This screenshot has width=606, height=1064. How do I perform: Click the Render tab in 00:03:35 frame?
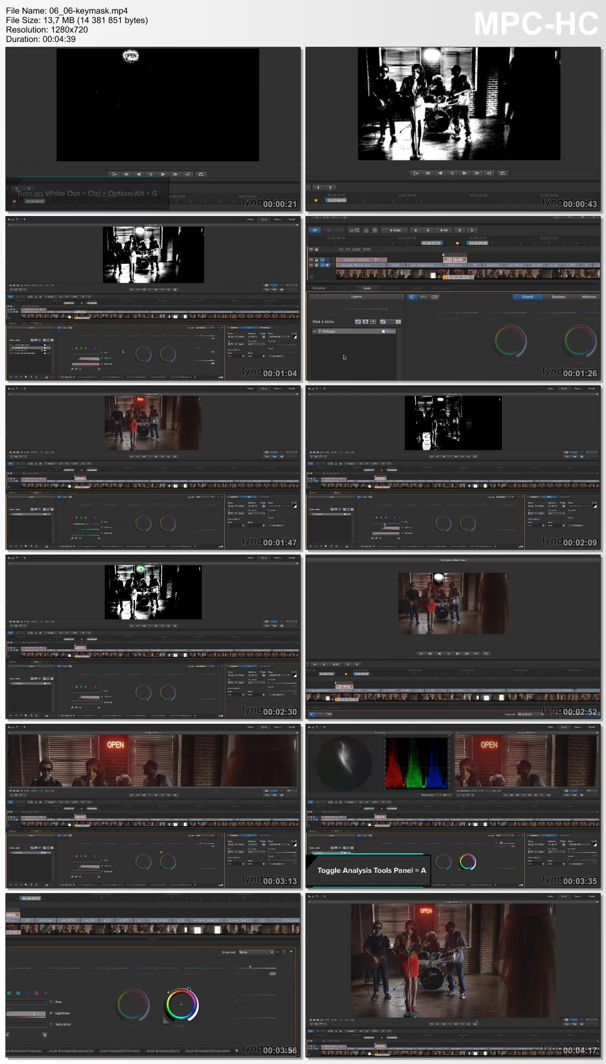pos(592,727)
